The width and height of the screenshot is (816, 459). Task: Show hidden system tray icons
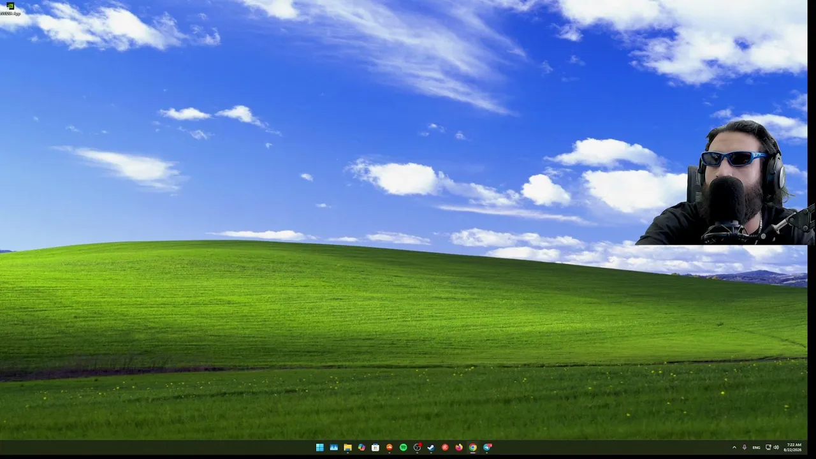click(734, 448)
